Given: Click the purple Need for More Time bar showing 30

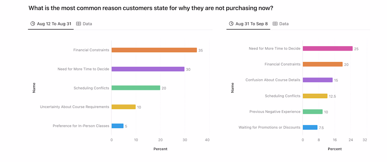Looking at the screenshot, I should tap(148, 69).
